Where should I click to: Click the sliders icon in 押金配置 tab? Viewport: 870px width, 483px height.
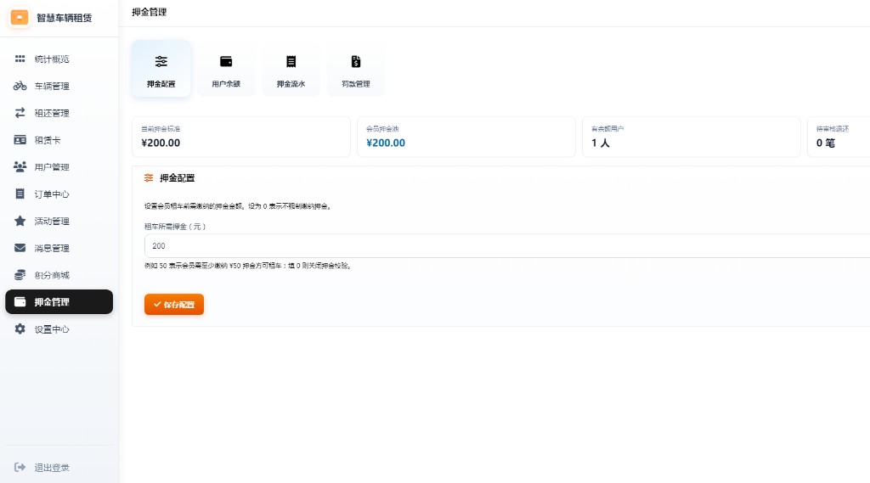click(x=161, y=61)
